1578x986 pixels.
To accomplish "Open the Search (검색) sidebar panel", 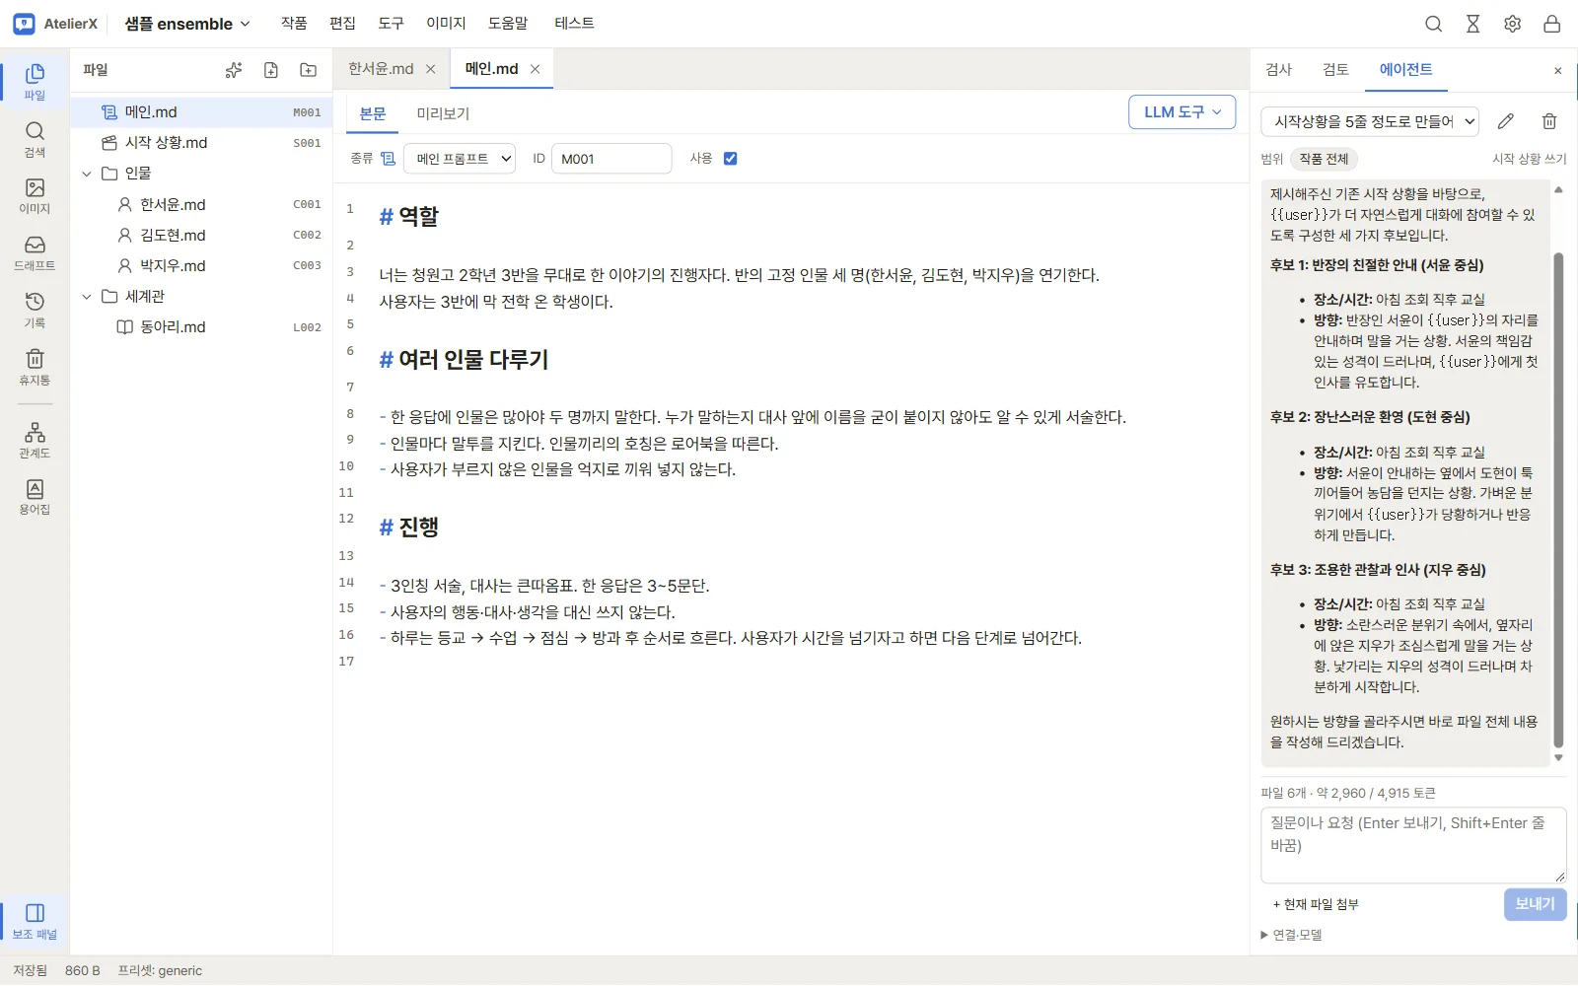I will tap(35, 139).
